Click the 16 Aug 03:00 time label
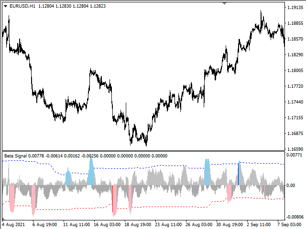The width and height of the screenshot is (306, 229). (x=107, y=225)
